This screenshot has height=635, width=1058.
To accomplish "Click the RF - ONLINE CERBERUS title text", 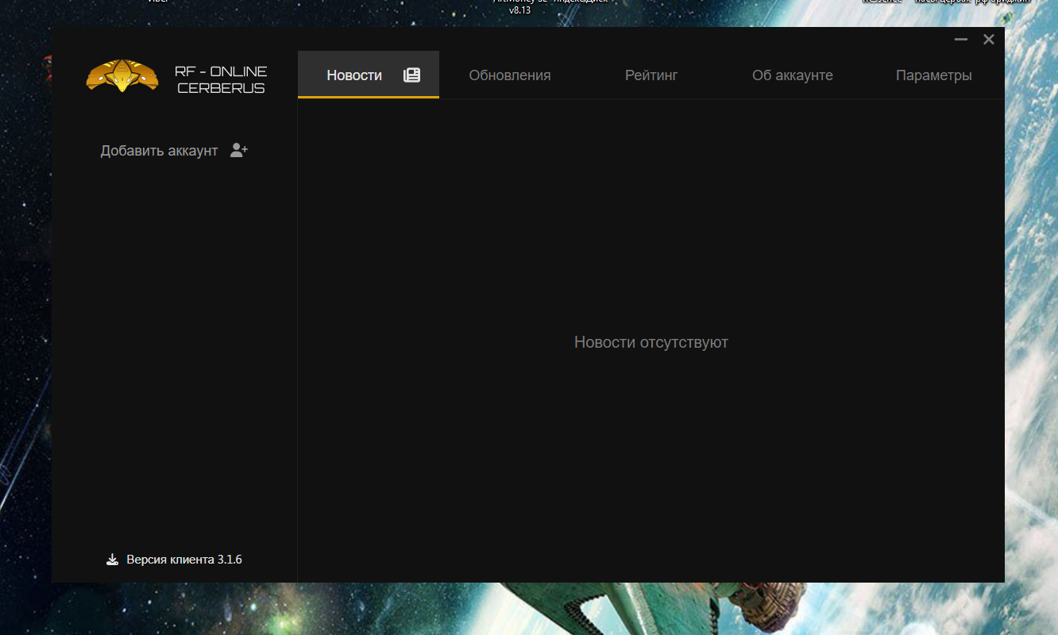I will coord(221,79).
